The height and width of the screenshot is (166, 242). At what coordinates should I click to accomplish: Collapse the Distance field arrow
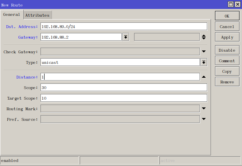coord(204,77)
